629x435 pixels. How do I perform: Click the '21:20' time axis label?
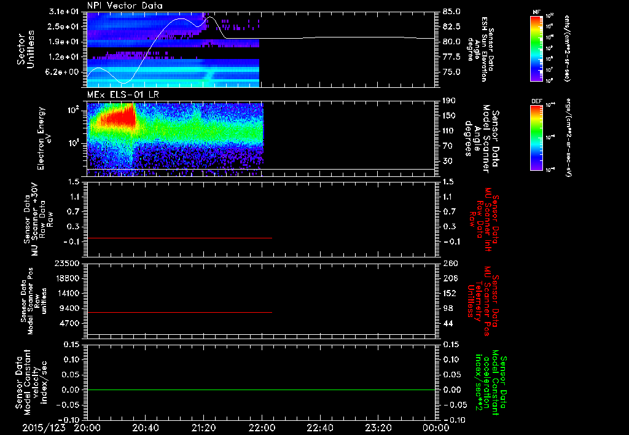(204, 428)
